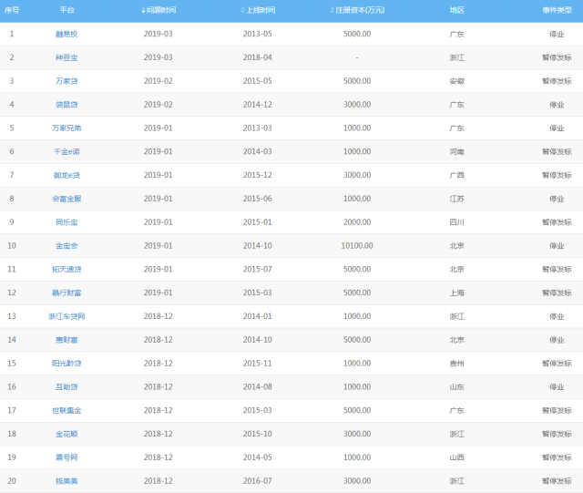This screenshot has width=583, height=493.
Task: Select the 山西 region cell
Action: tap(457, 457)
